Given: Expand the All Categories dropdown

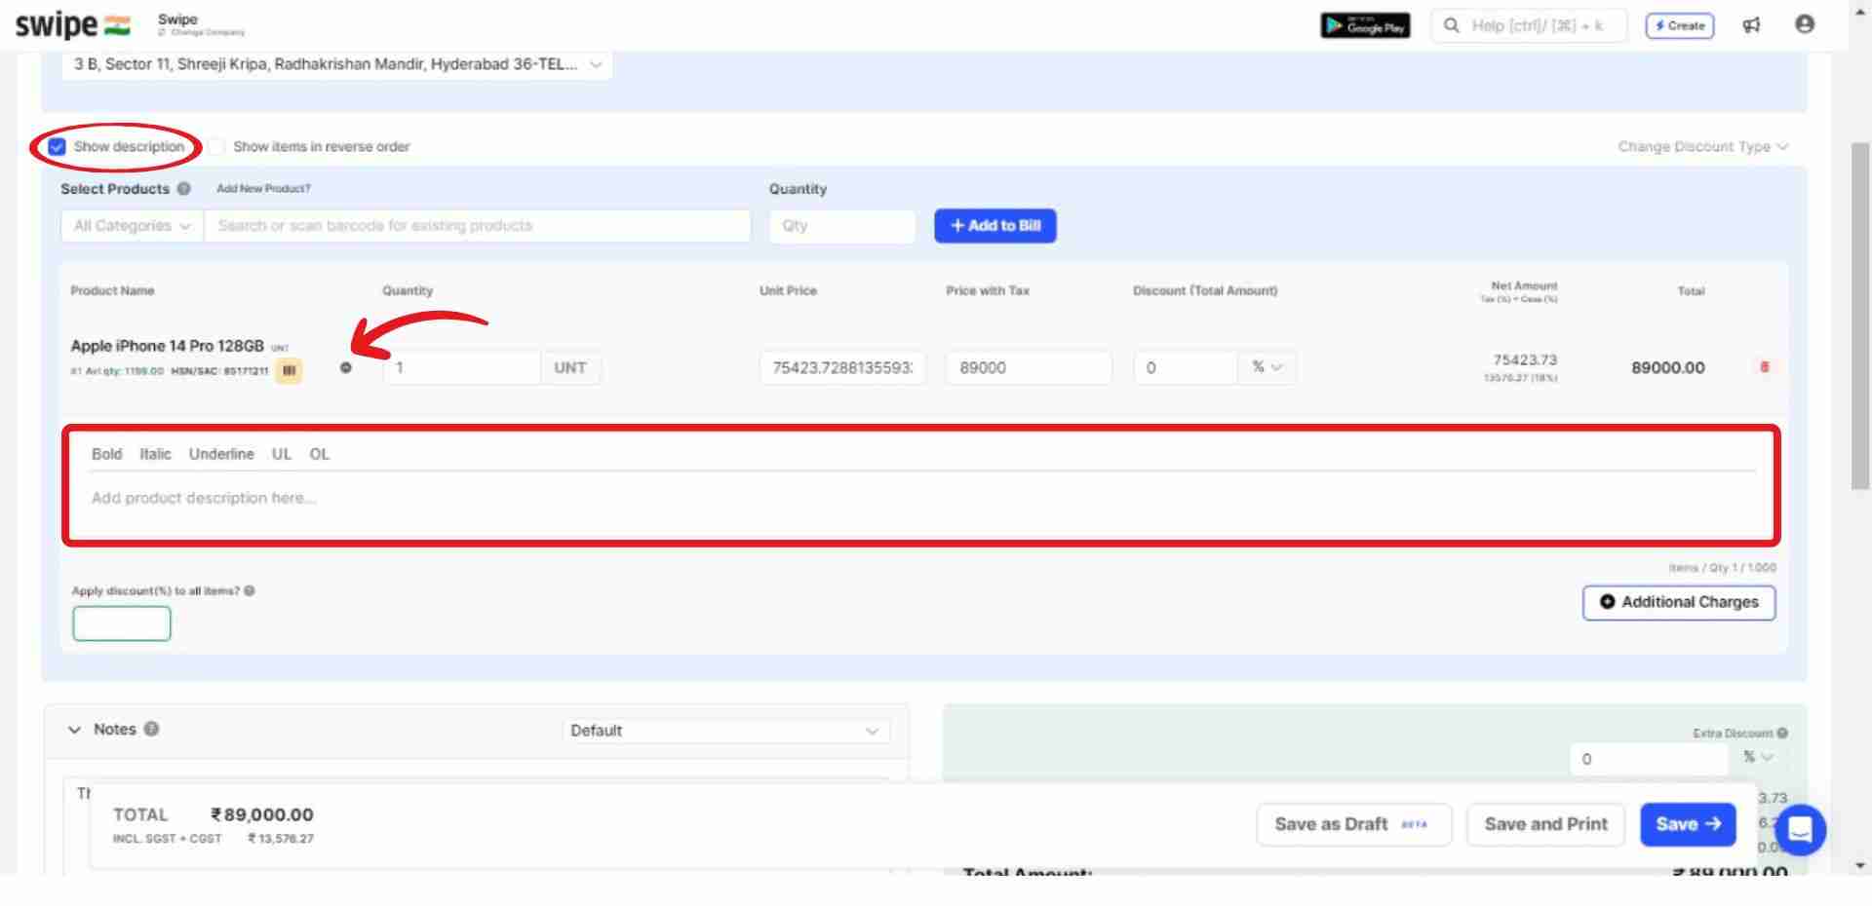Looking at the screenshot, I should click(132, 226).
